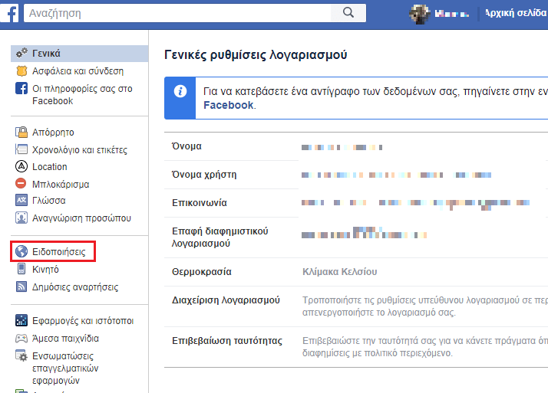The height and width of the screenshot is (393, 548).
Task: Click the gear icon for Ενσωματώσεις επαγγελματικών εφαρμογών
Action: click(21, 355)
